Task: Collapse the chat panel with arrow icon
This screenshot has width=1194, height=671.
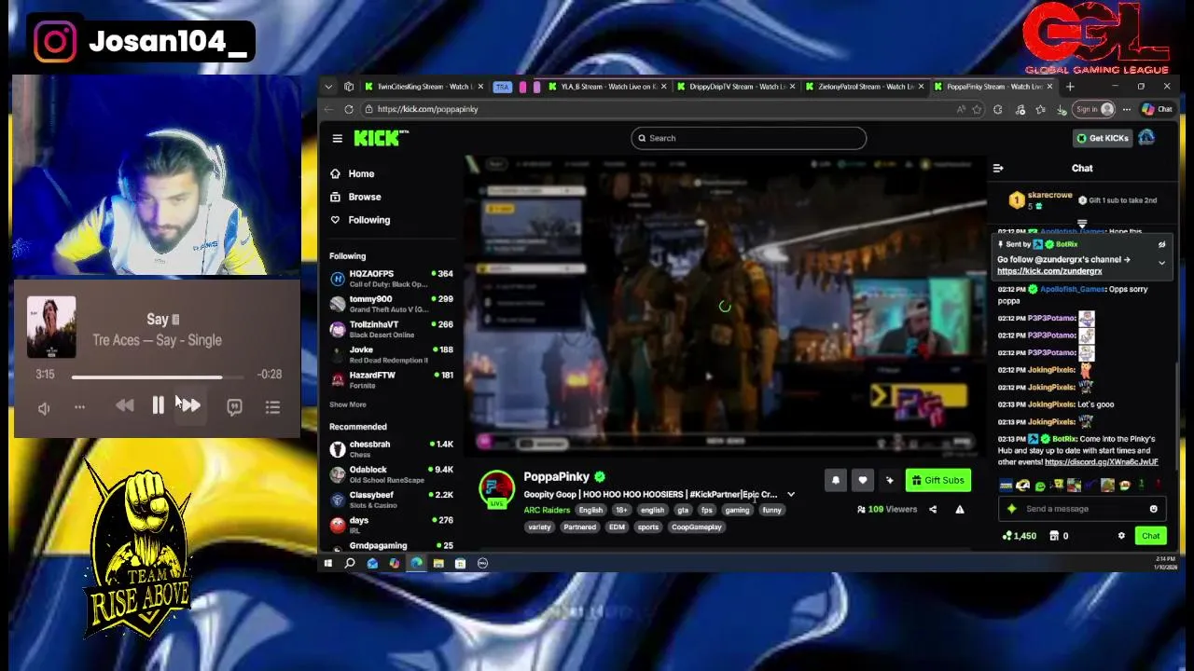Action: pos(998,169)
